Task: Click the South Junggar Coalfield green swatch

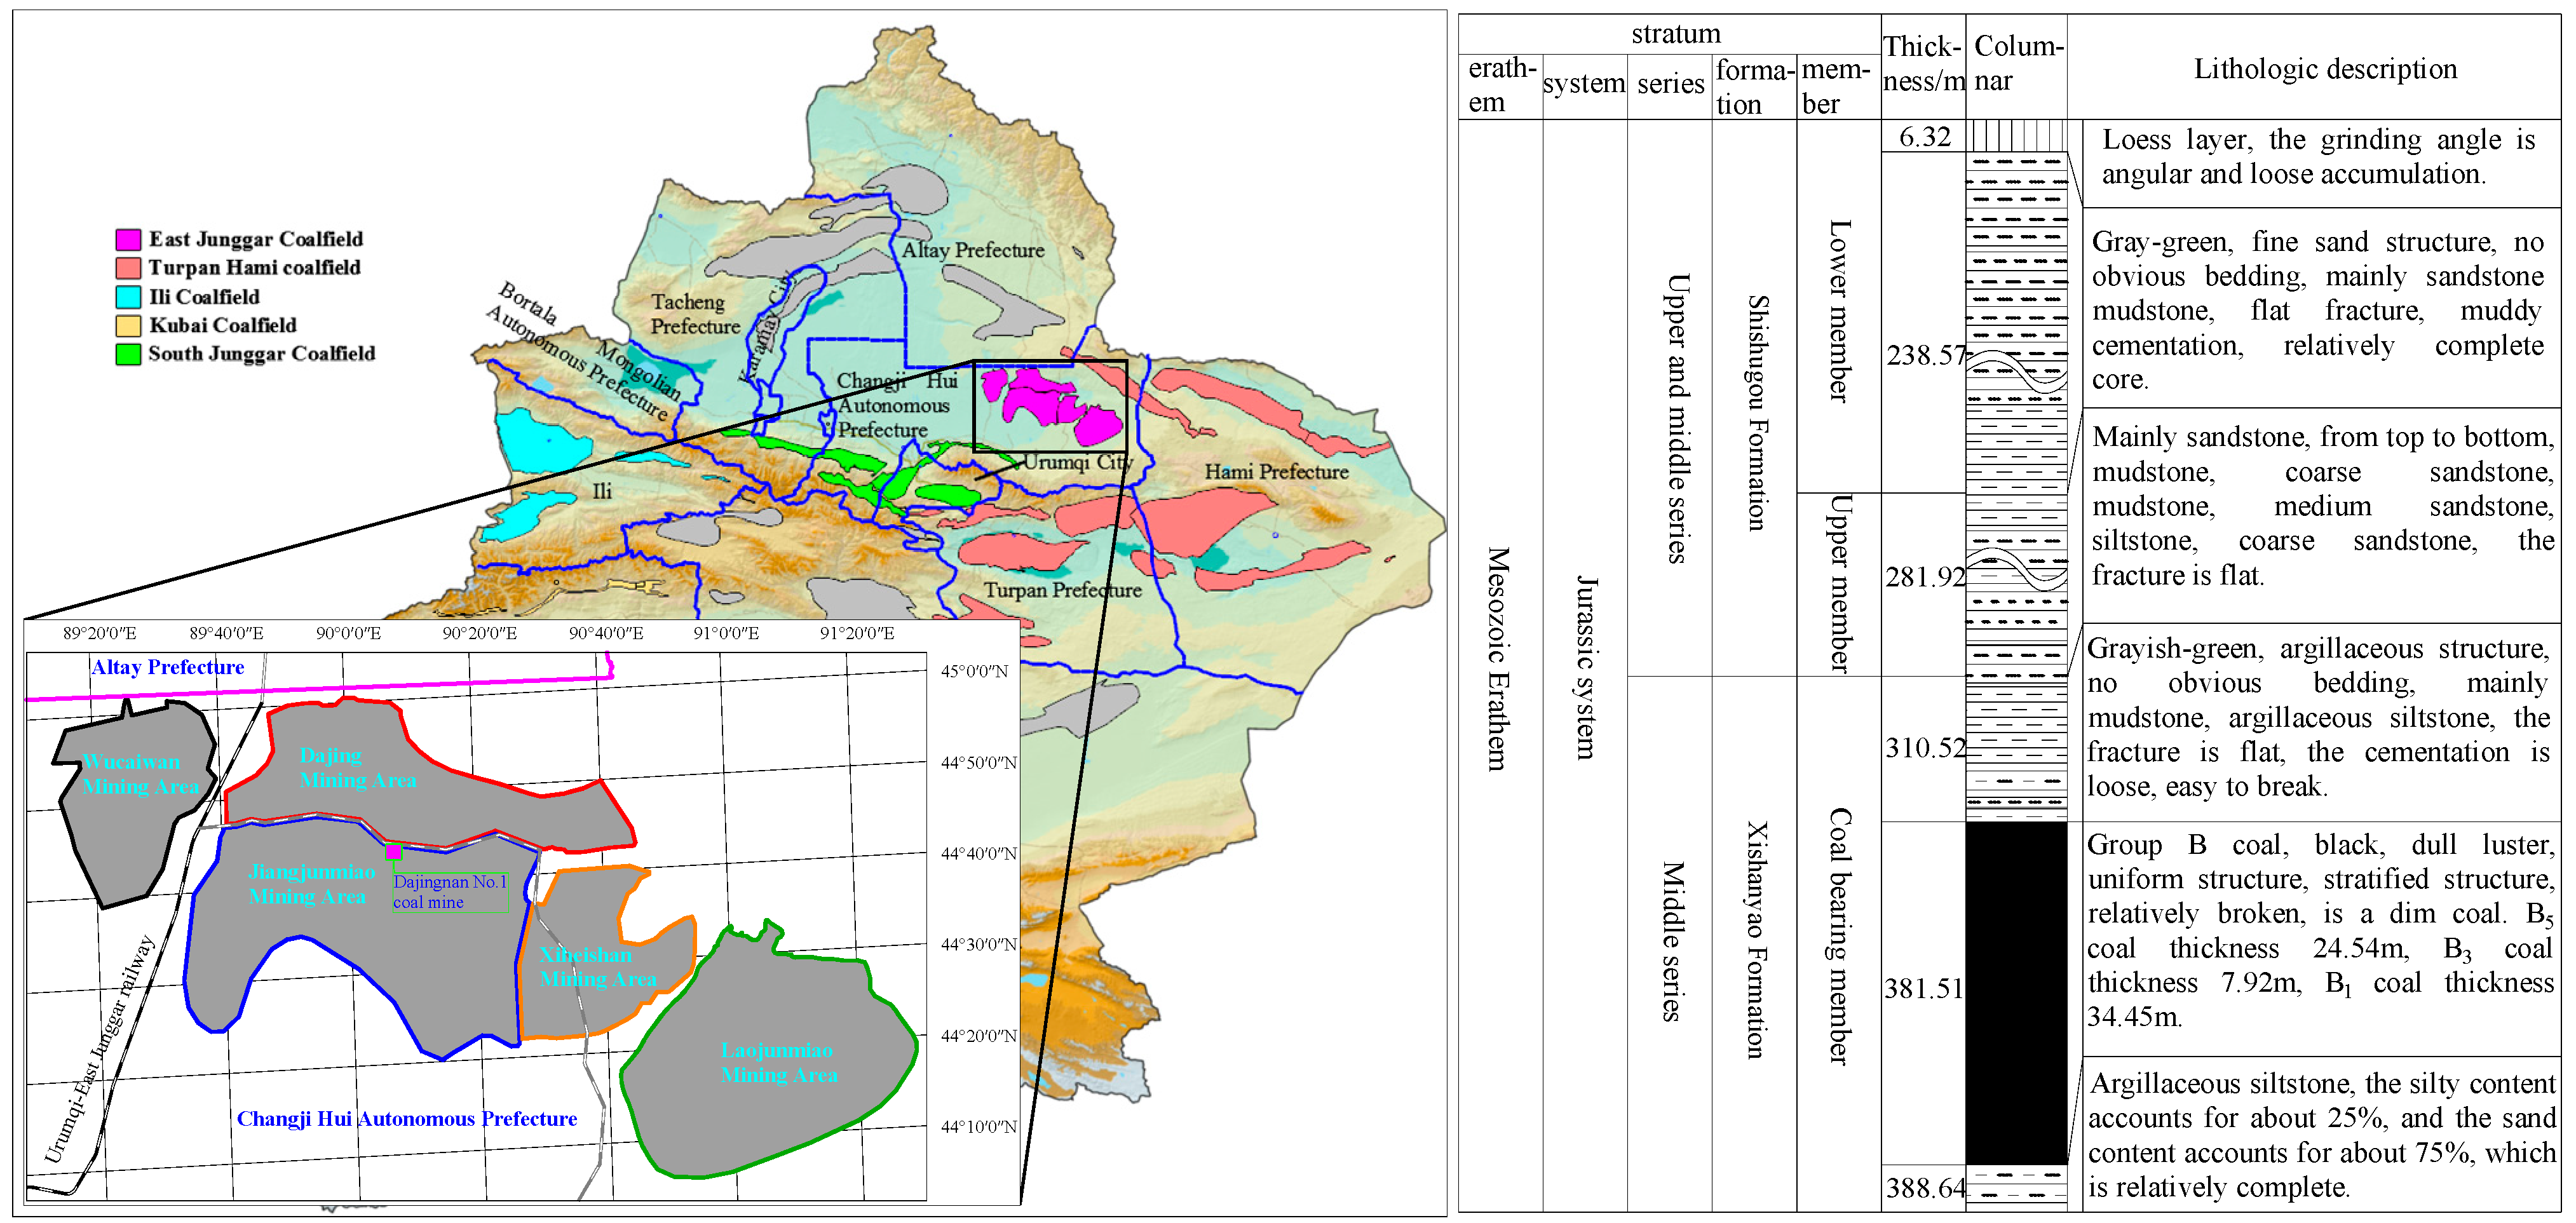Action: click(x=128, y=354)
